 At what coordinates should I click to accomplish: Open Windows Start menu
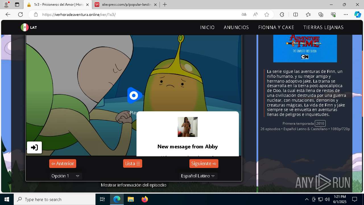pos(7,199)
